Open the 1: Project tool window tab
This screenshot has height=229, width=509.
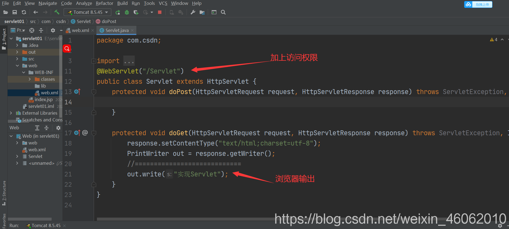point(4,39)
